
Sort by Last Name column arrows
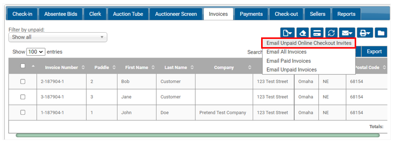[x=192, y=67]
